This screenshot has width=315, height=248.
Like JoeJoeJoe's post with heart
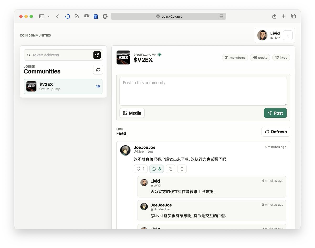click(141, 169)
